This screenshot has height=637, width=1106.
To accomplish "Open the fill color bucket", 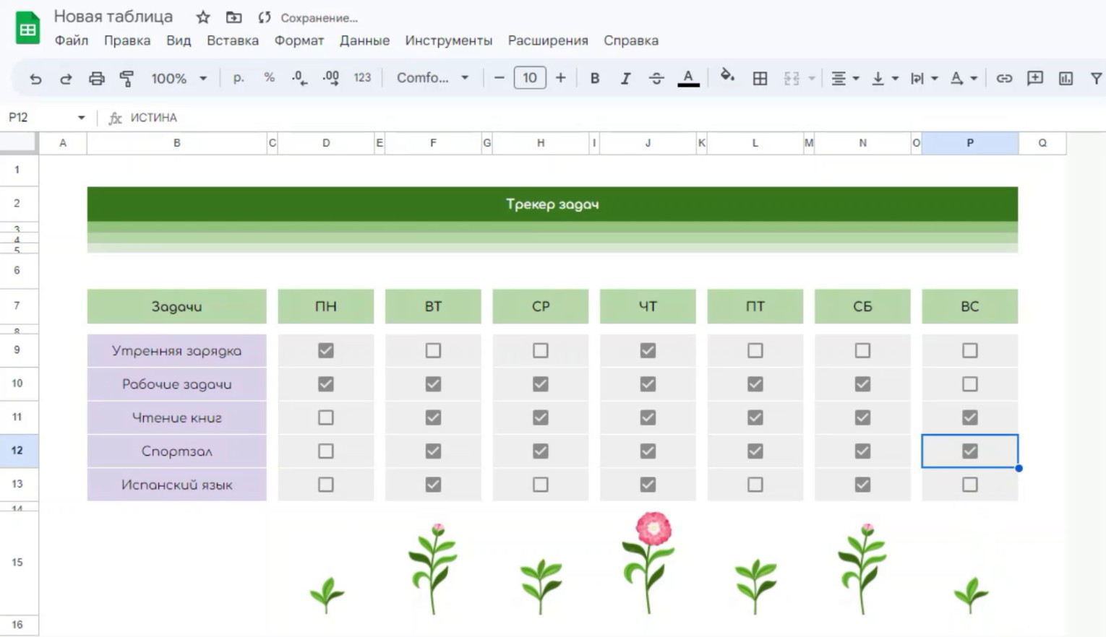I will [727, 77].
